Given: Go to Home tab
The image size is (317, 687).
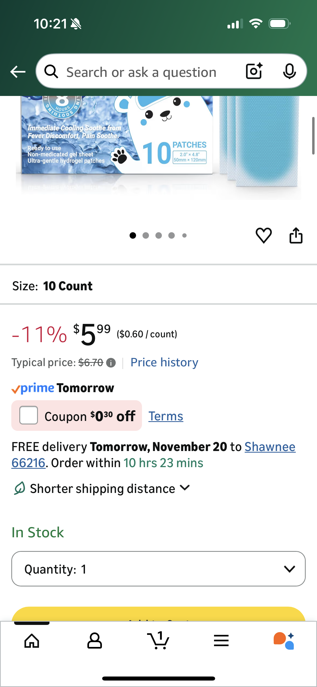Looking at the screenshot, I should tap(32, 641).
